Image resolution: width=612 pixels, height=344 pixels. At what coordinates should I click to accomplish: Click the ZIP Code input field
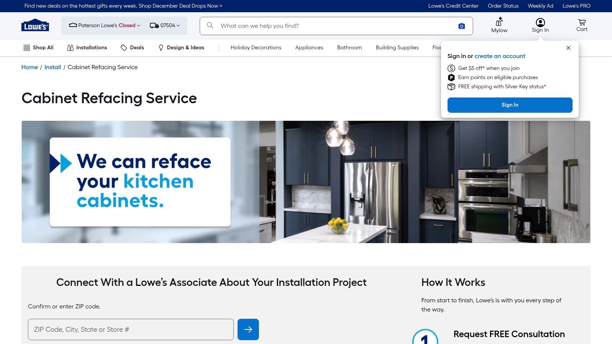(130, 329)
